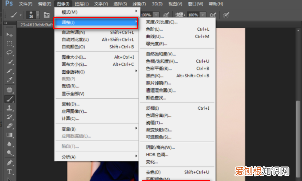This screenshot has width=302, height=181.
Task: Open the 编辑(E) menu
Action: tap(45, 4)
